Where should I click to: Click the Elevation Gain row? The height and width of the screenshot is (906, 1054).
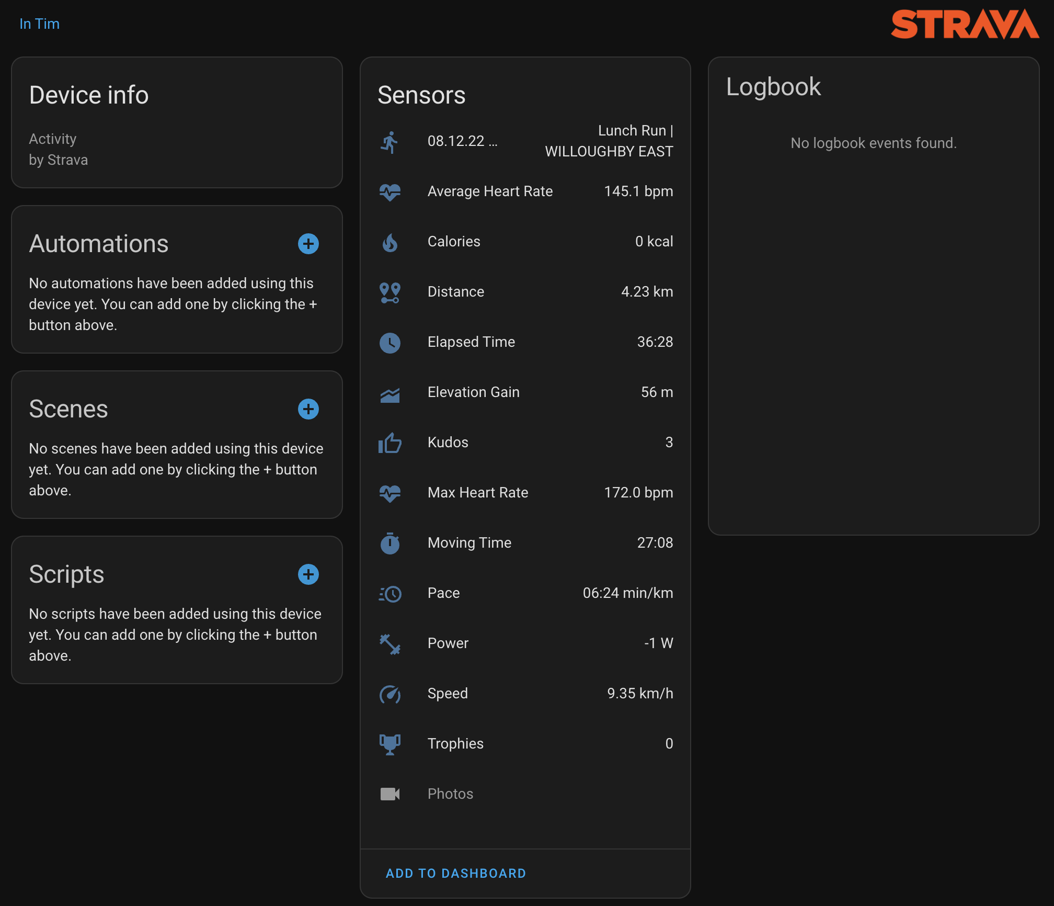[x=525, y=392]
